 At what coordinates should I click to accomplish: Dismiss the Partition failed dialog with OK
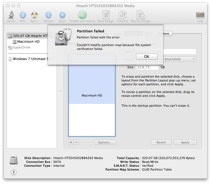pos(147,56)
